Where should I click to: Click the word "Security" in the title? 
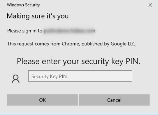32,5
